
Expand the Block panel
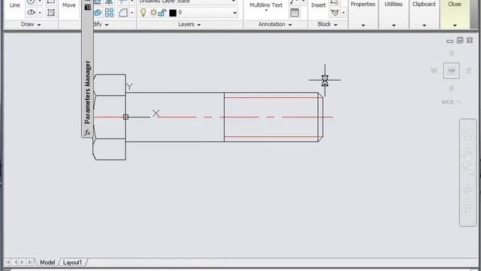pos(328,24)
